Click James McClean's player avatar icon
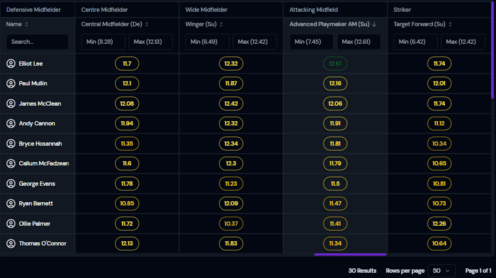The height and width of the screenshot is (278, 496). 11,104
